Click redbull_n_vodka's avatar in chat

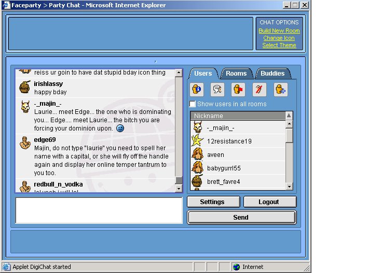tap(25, 186)
